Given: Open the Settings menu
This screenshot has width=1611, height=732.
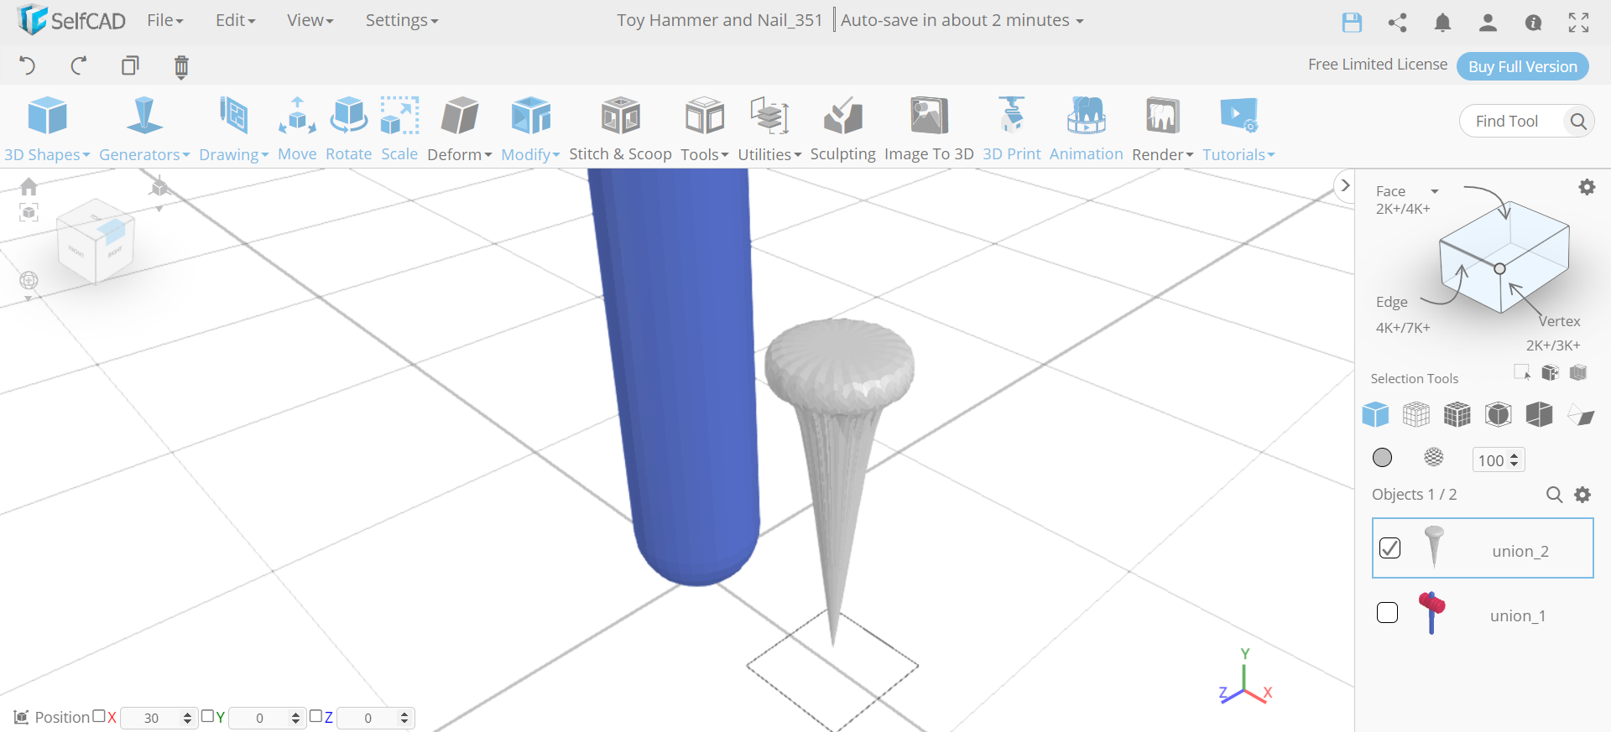Looking at the screenshot, I should click(x=401, y=20).
